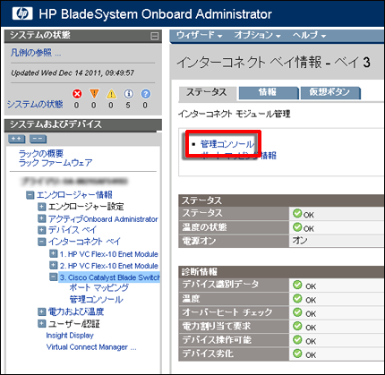The width and height of the screenshot is (385, 375).
Task: Open 管理コンソール link in module management
Action: (x=227, y=144)
